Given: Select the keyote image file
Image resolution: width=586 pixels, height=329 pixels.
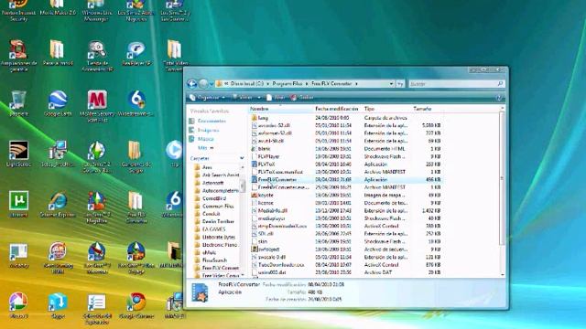Looking at the screenshot, I should [266, 195].
